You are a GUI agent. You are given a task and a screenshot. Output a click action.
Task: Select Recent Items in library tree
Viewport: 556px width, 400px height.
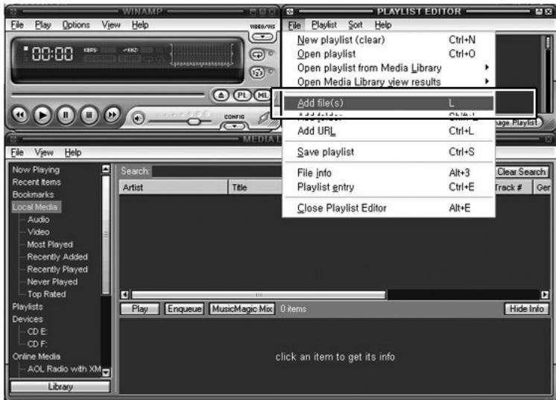point(37,182)
